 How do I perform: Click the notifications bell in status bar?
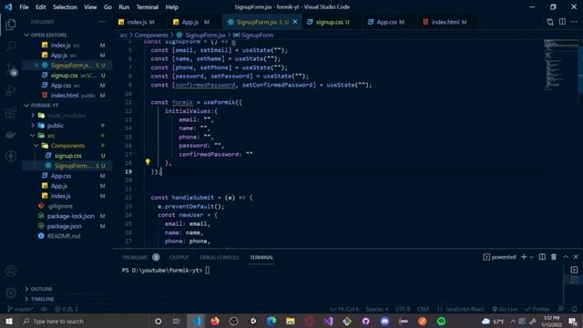[575, 309]
